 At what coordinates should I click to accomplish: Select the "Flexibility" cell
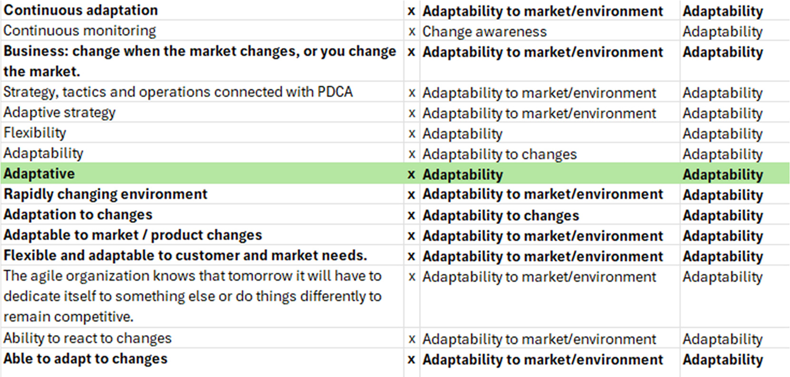tap(35, 133)
